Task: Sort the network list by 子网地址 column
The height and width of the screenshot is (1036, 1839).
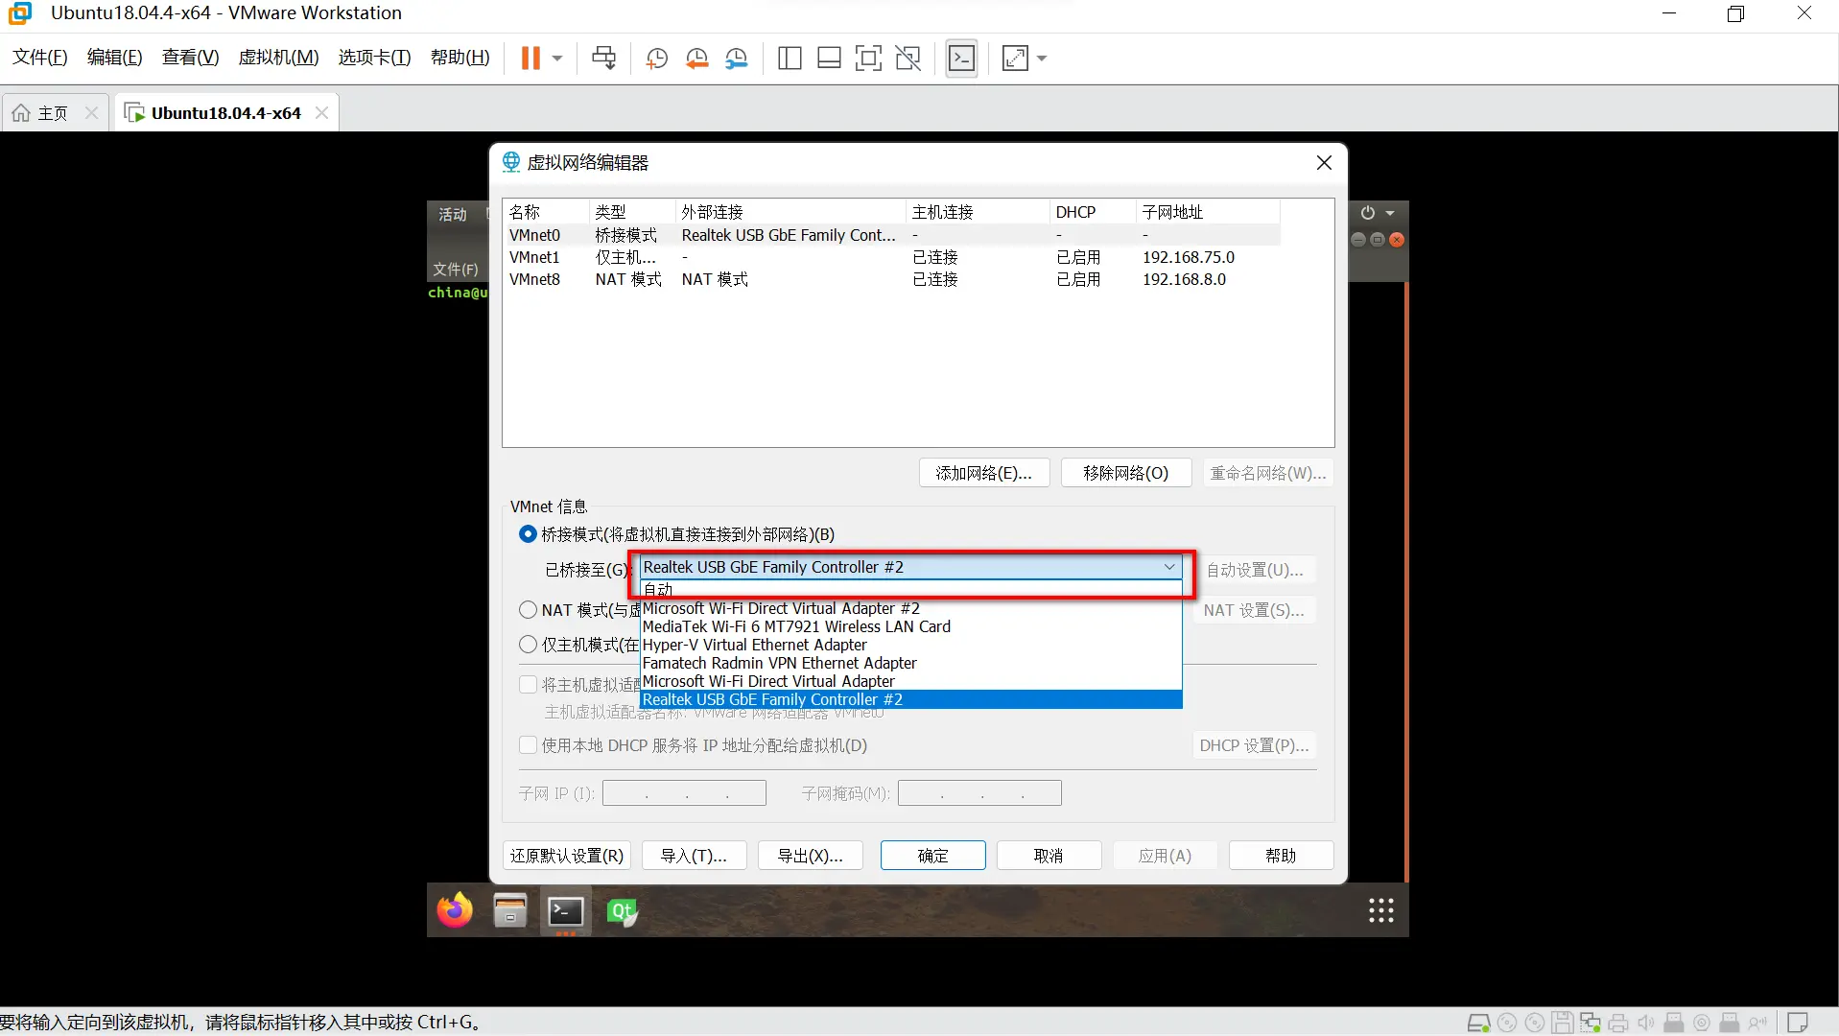Action: (1208, 212)
